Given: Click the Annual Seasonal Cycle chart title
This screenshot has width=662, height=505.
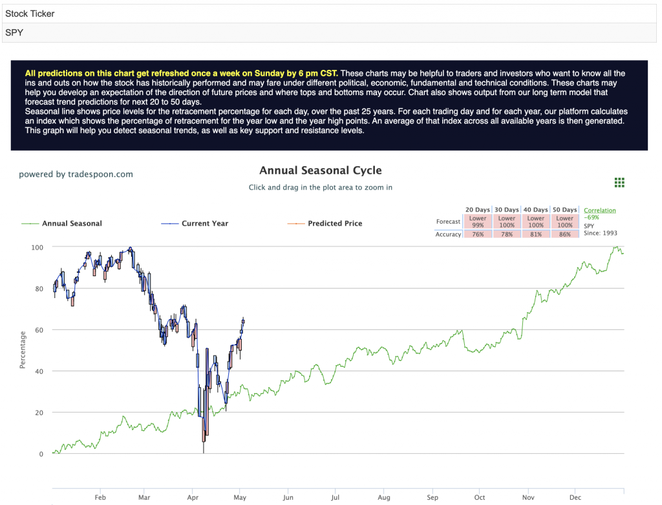Looking at the screenshot, I should [321, 170].
